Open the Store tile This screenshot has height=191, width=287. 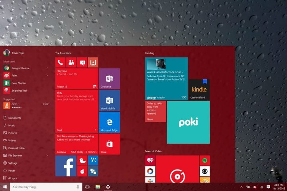(110, 144)
